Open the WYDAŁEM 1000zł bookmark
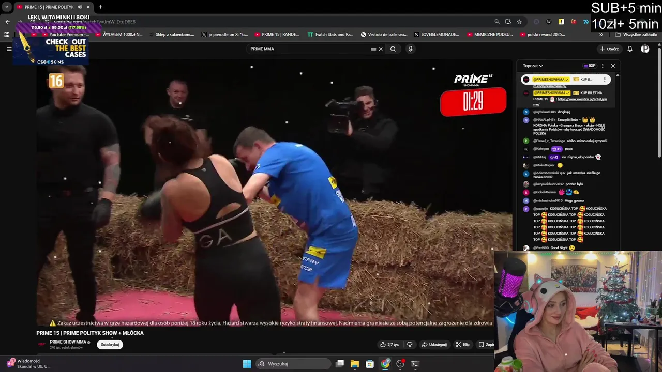This screenshot has height=372, width=662. pos(119,35)
